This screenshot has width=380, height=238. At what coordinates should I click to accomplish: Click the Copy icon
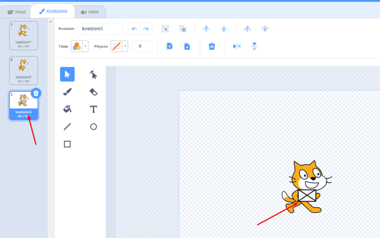(169, 46)
